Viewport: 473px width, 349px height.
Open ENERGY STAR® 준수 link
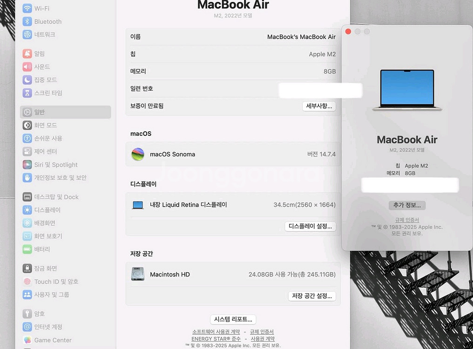coord(216,339)
